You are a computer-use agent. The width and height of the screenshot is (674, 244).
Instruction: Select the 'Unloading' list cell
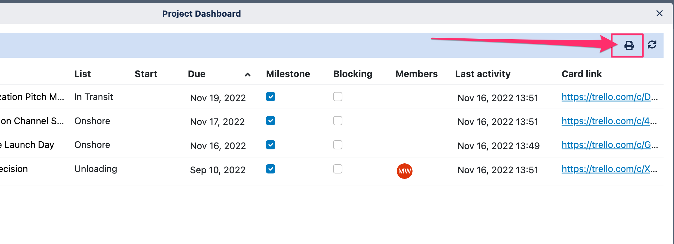(96, 169)
